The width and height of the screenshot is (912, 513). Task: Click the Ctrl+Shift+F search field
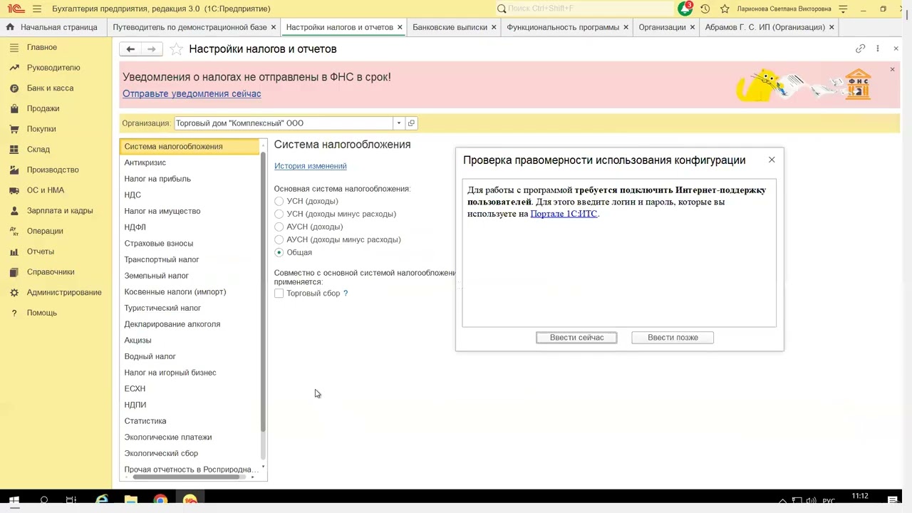(584, 9)
